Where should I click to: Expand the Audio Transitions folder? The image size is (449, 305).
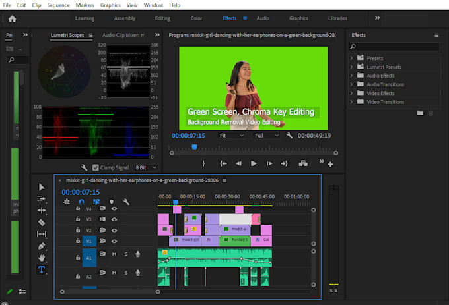point(351,84)
